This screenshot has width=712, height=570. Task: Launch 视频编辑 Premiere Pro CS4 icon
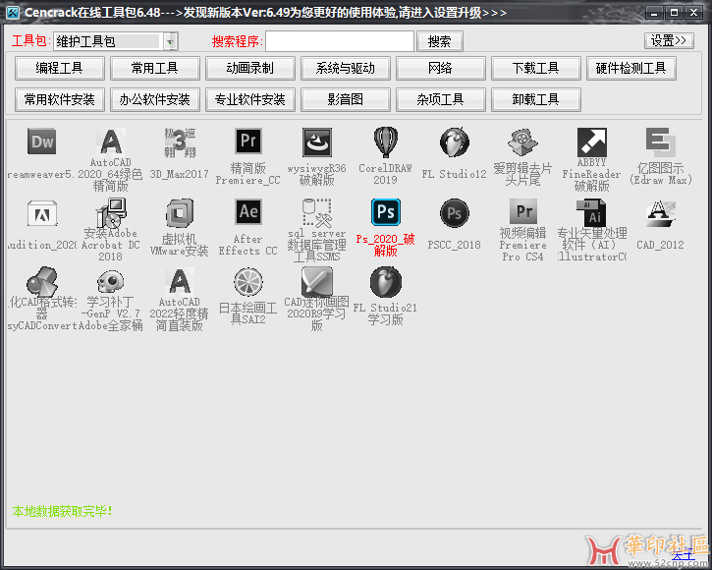523,212
